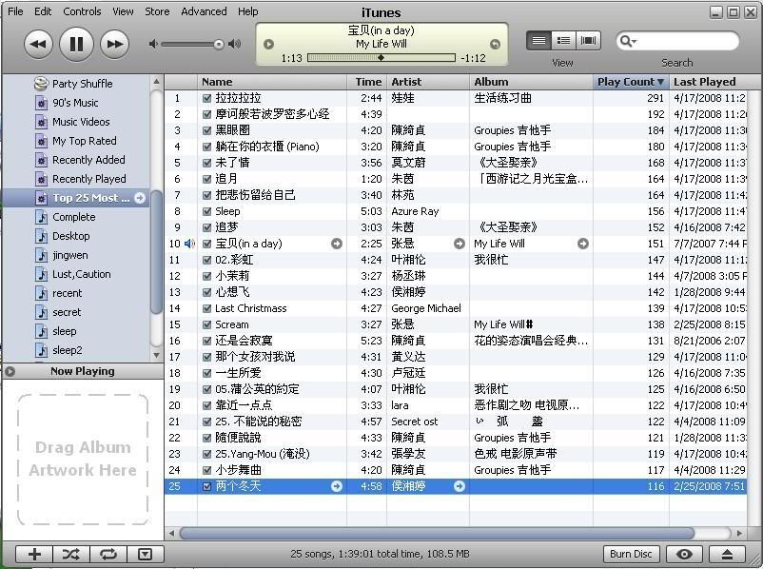Click the low volume speaker icon

[x=153, y=45]
